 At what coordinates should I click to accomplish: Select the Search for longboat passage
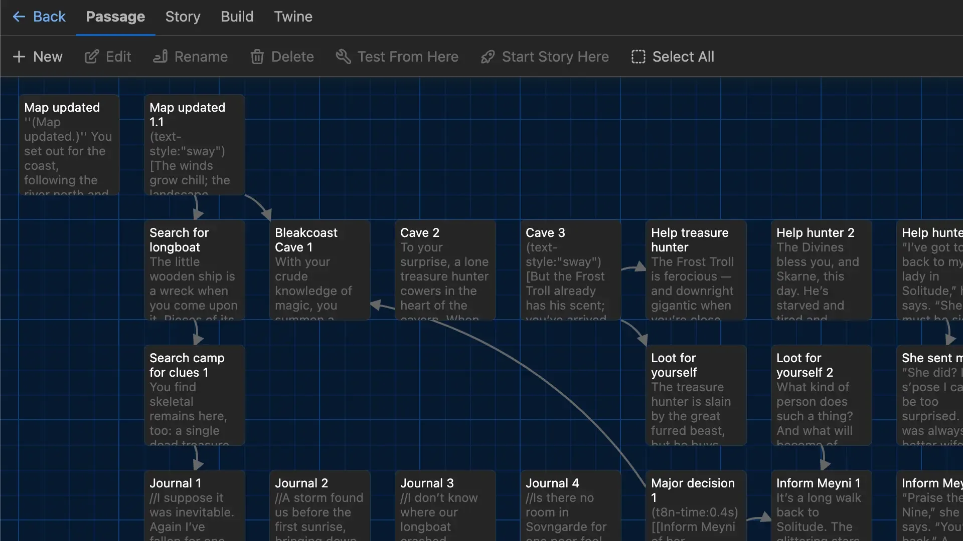(194, 270)
